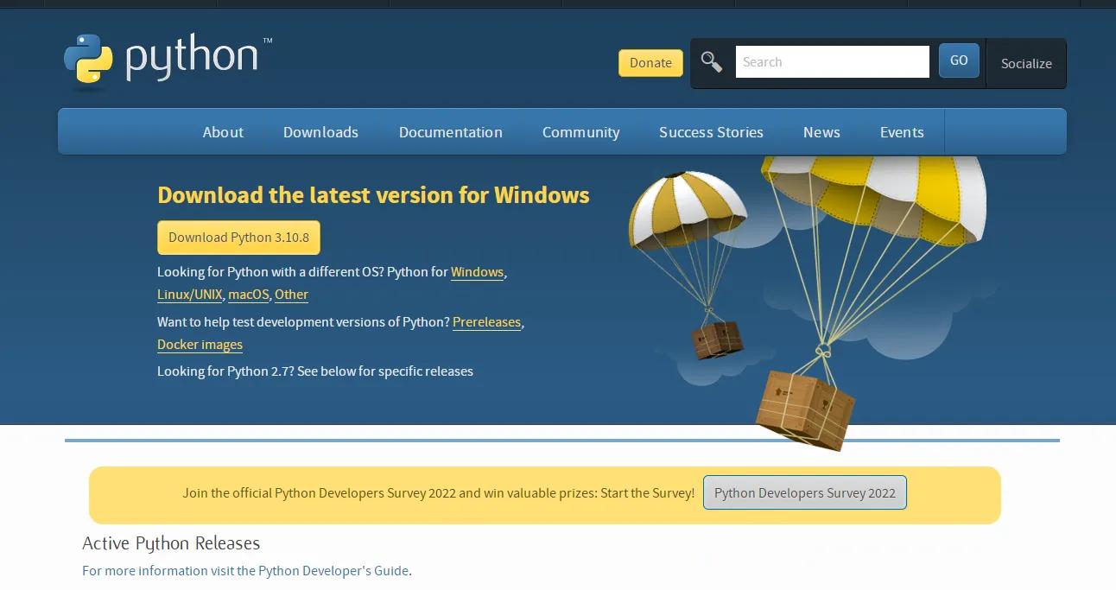
Task: Open the Prereleases link
Action: 486,322
